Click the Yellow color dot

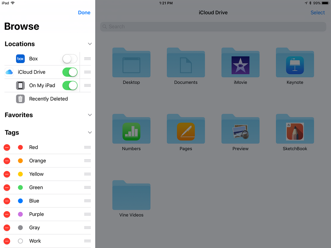coord(20,174)
